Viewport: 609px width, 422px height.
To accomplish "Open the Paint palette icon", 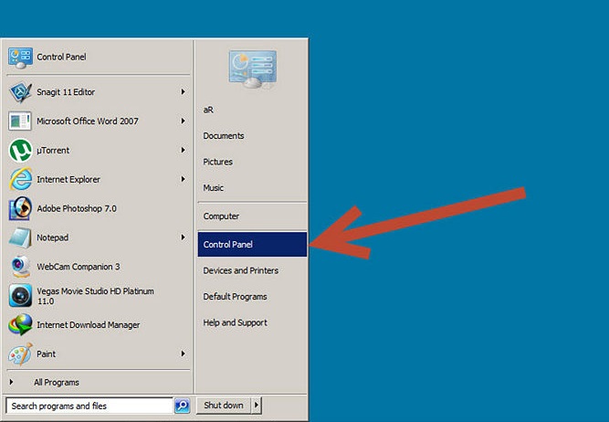I will pyautogui.click(x=20, y=354).
